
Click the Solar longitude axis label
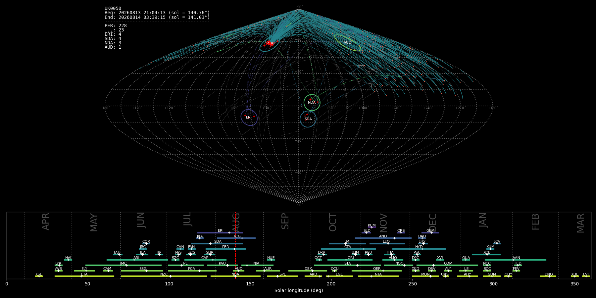tap(299, 290)
